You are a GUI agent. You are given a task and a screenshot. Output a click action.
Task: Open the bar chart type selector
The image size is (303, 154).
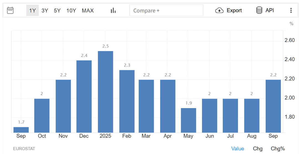coord(113,11)
